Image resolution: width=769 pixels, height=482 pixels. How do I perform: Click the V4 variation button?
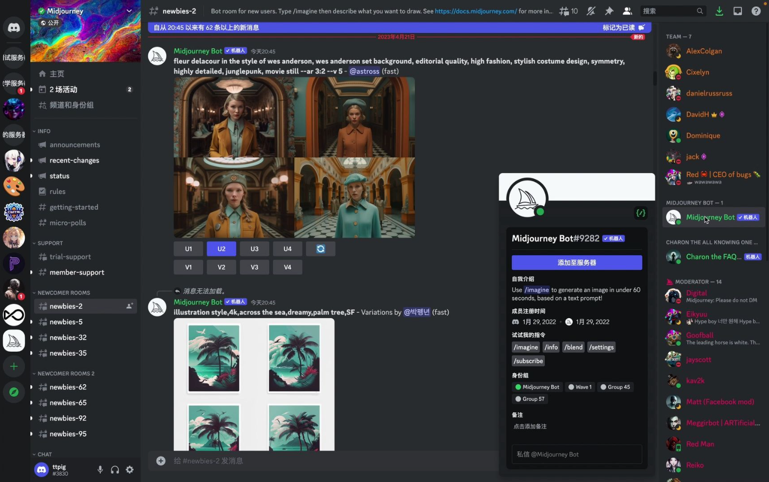[x=288, y=267]
